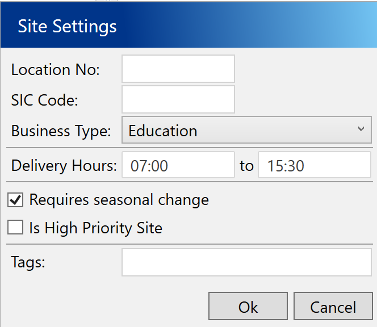
Task: Click into the Tags input field
Action: pos(246,262)
